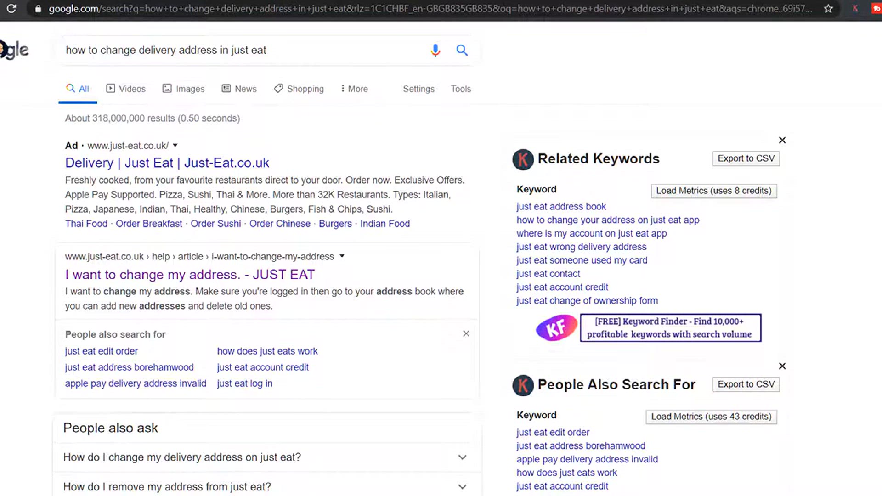882x496 pixels.
Task: Click the browser address bar URL
Action: click(430, 9)
